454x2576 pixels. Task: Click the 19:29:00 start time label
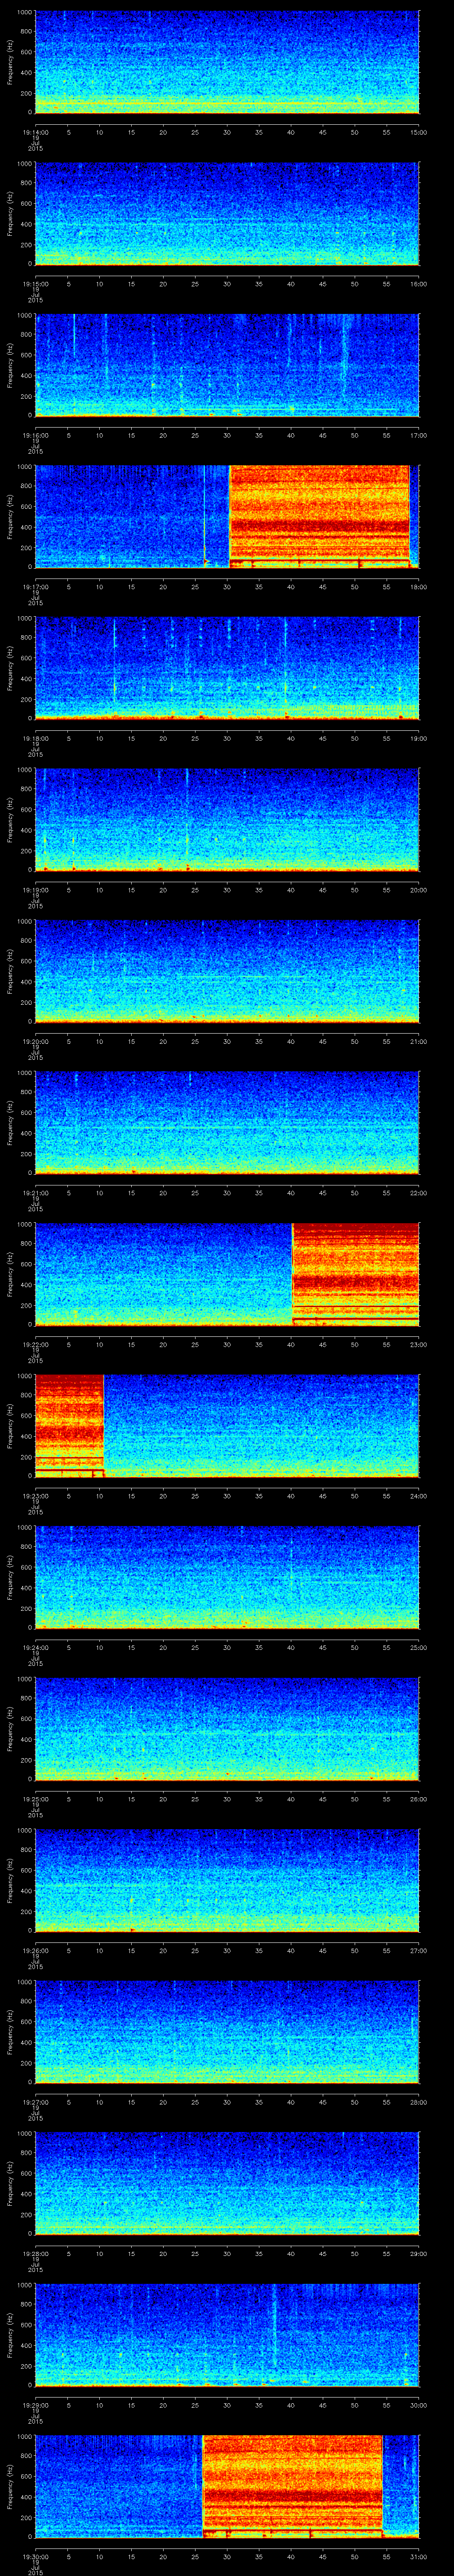[35, 2405]
